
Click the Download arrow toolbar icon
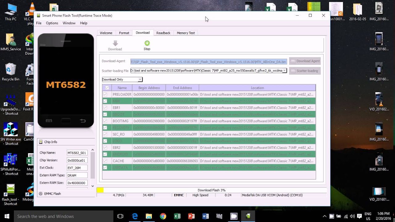tap(115, 43)
